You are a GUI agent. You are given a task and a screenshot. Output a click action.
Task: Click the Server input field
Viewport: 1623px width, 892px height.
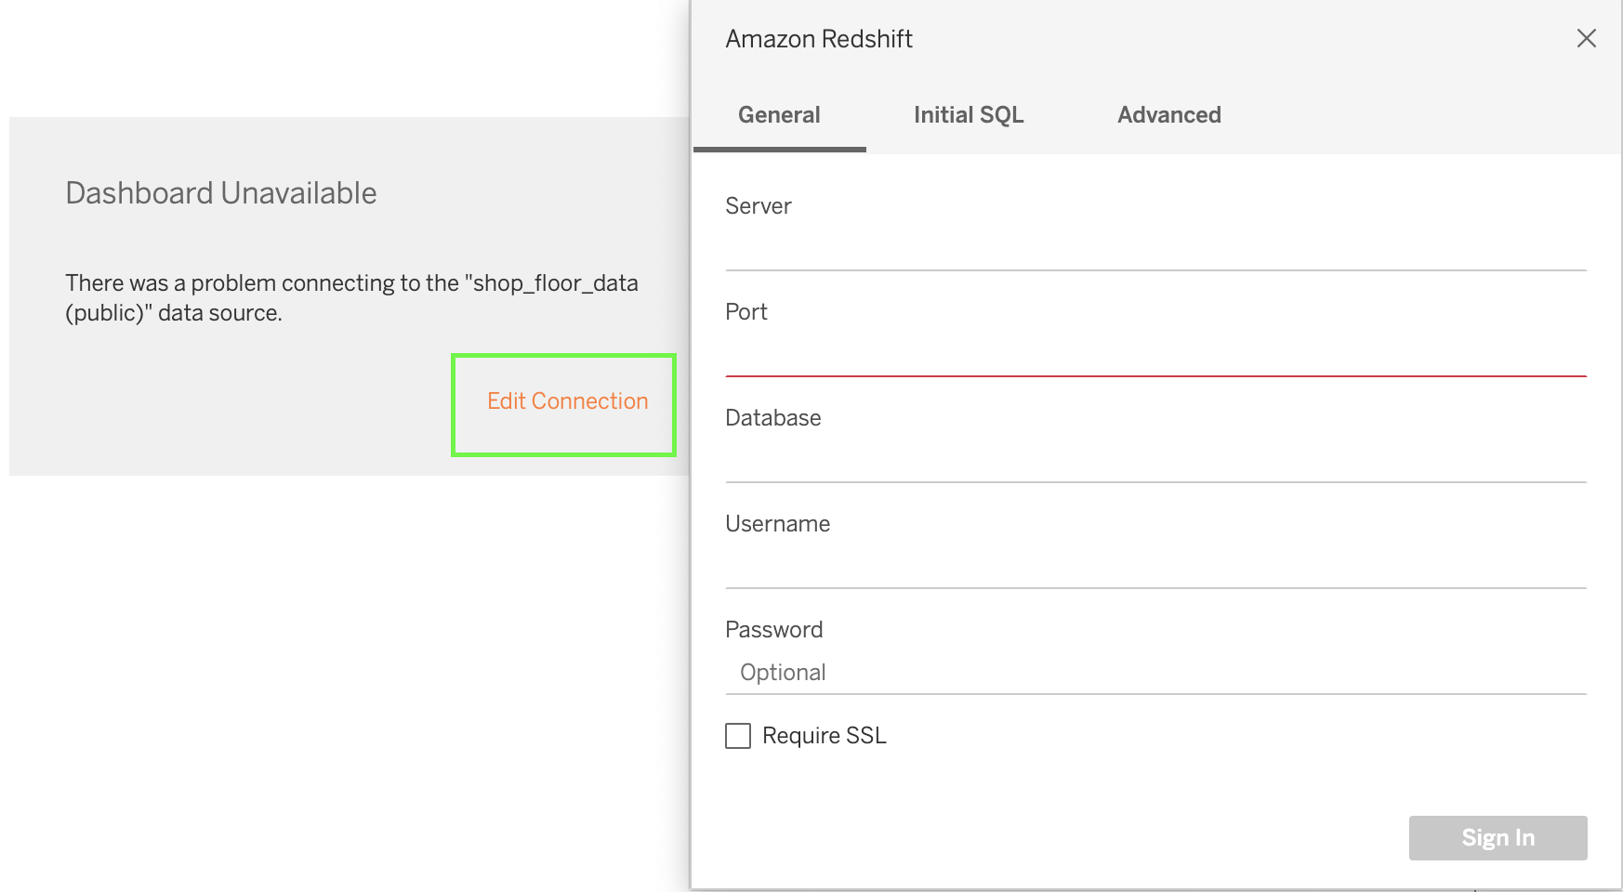pos(1155,247)
